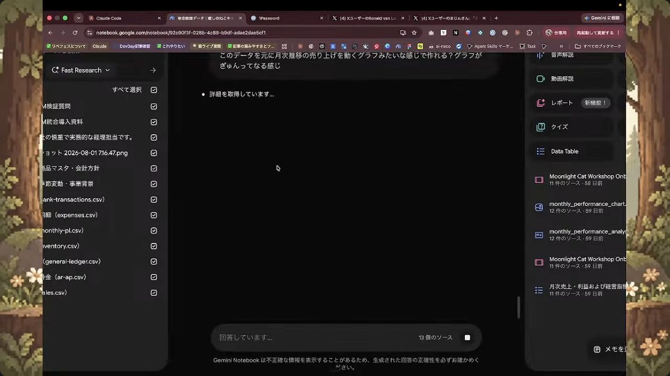670x376 pixels.
Task: Click the 詳細を取得しています status text
Action: pyautogui.click(x=242, y=94)
